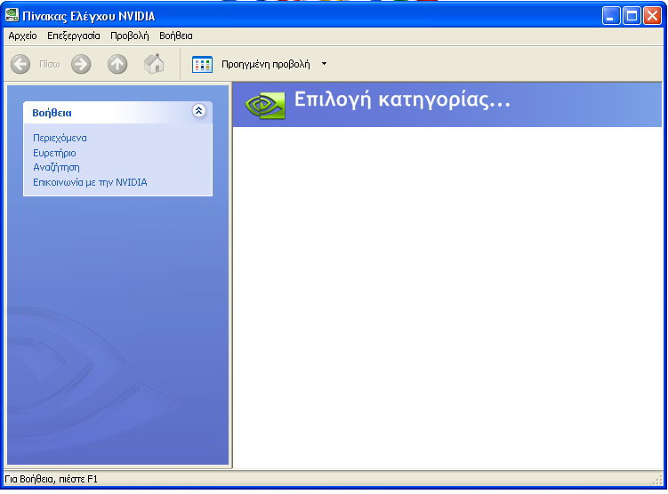Click the Back arrow toolbar icon
This screenshot has height=494, width=668.
pyautogui.click(x=20, y=64)
